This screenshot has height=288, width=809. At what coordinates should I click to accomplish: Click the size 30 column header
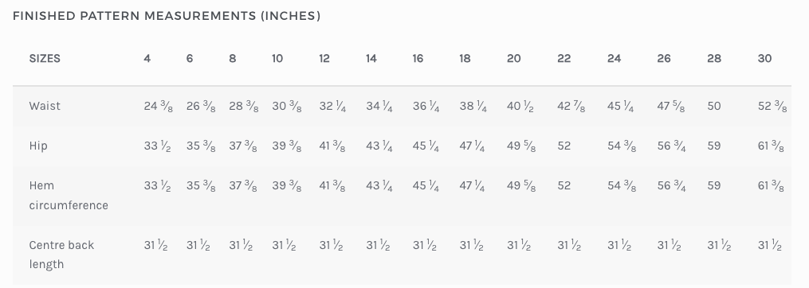(x=764, y=59)
